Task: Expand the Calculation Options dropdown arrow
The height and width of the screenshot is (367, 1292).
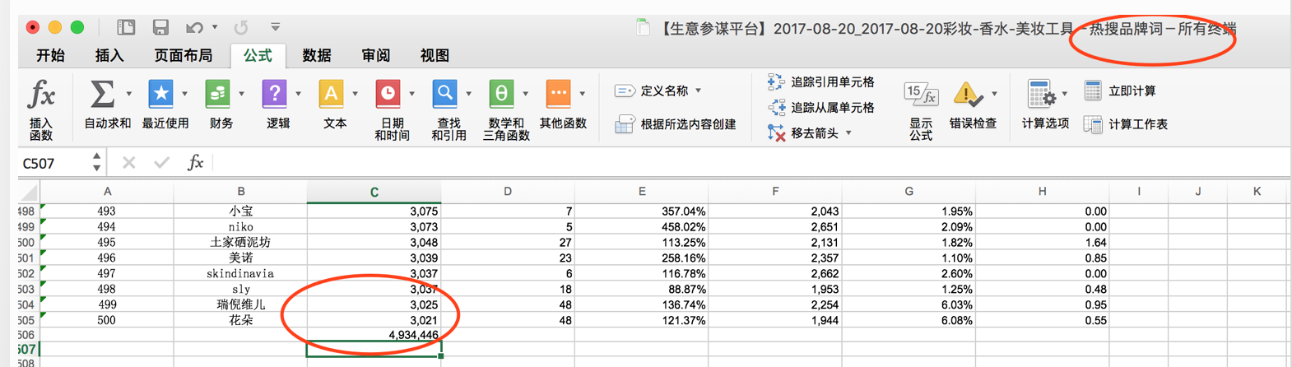Action: (1065, 94)
